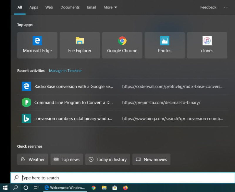
Task: Click the Type here to search field
Action: (88, 178)
